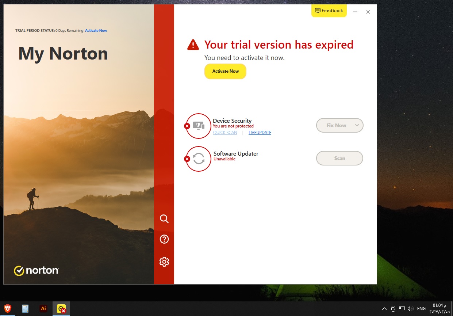Open the taskbar clock and date

click(439, 309)
